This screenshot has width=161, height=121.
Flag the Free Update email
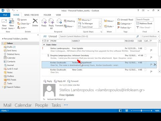(151, 50)
